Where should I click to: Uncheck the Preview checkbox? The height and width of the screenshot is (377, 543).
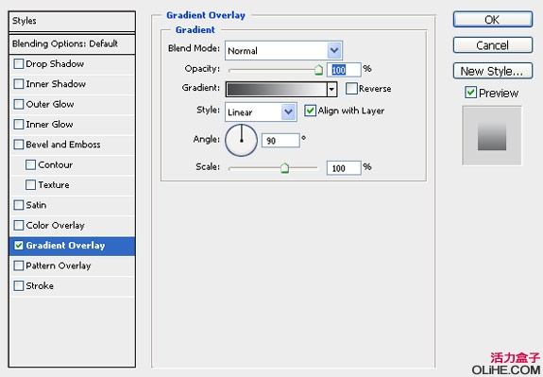(x=470, y=93)
